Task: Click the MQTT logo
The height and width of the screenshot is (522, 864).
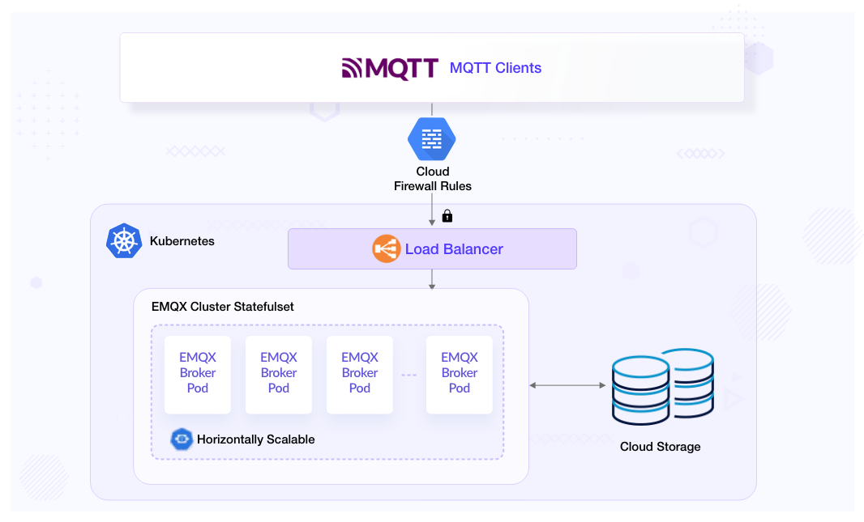Action: coord(390,68)
